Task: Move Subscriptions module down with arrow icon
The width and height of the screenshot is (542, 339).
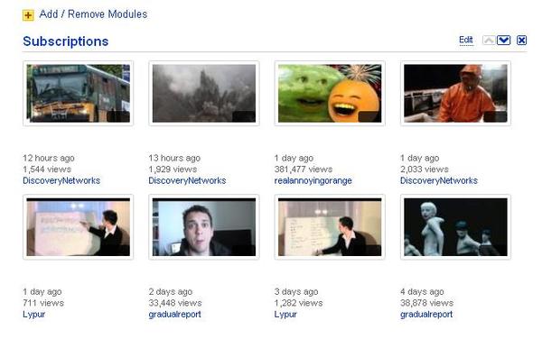Action: point(504,41)
